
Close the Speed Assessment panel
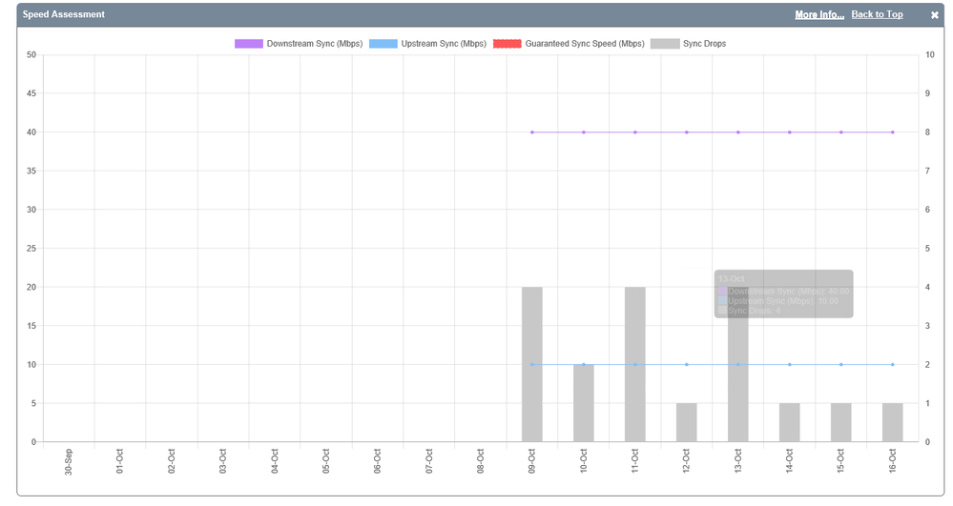pos(935,15)
